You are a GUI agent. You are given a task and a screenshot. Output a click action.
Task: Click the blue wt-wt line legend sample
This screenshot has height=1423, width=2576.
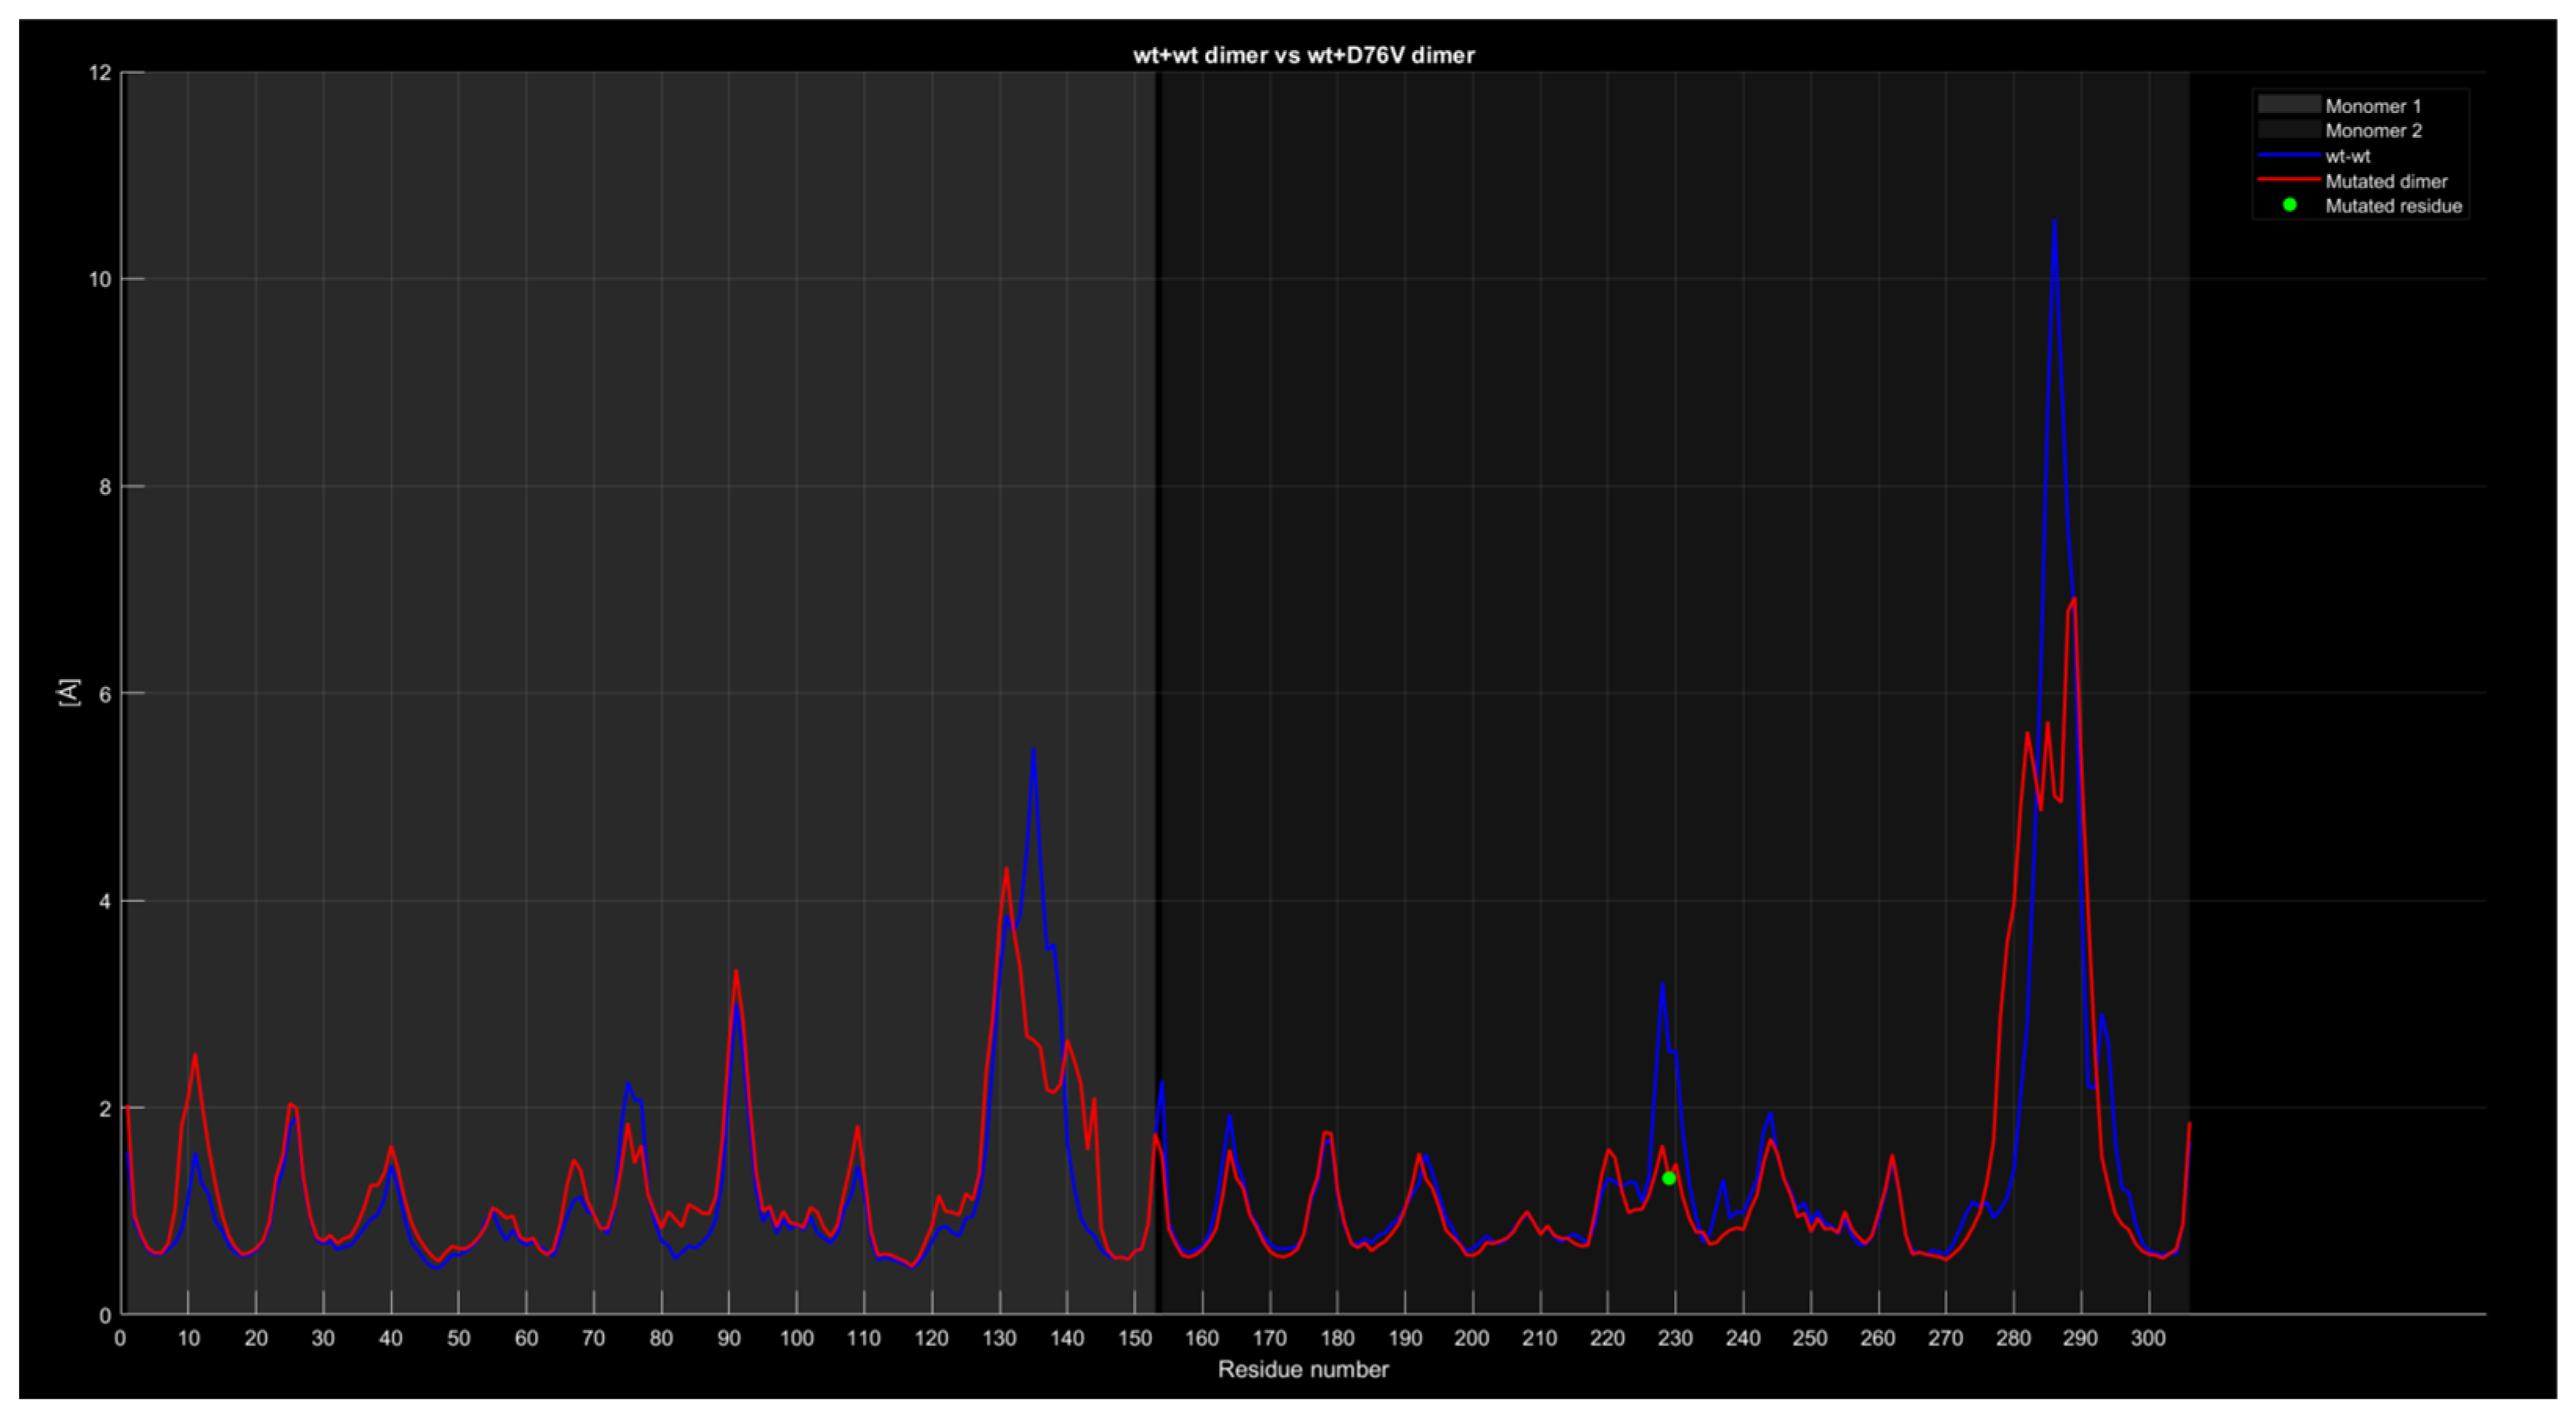[2288, 156]
